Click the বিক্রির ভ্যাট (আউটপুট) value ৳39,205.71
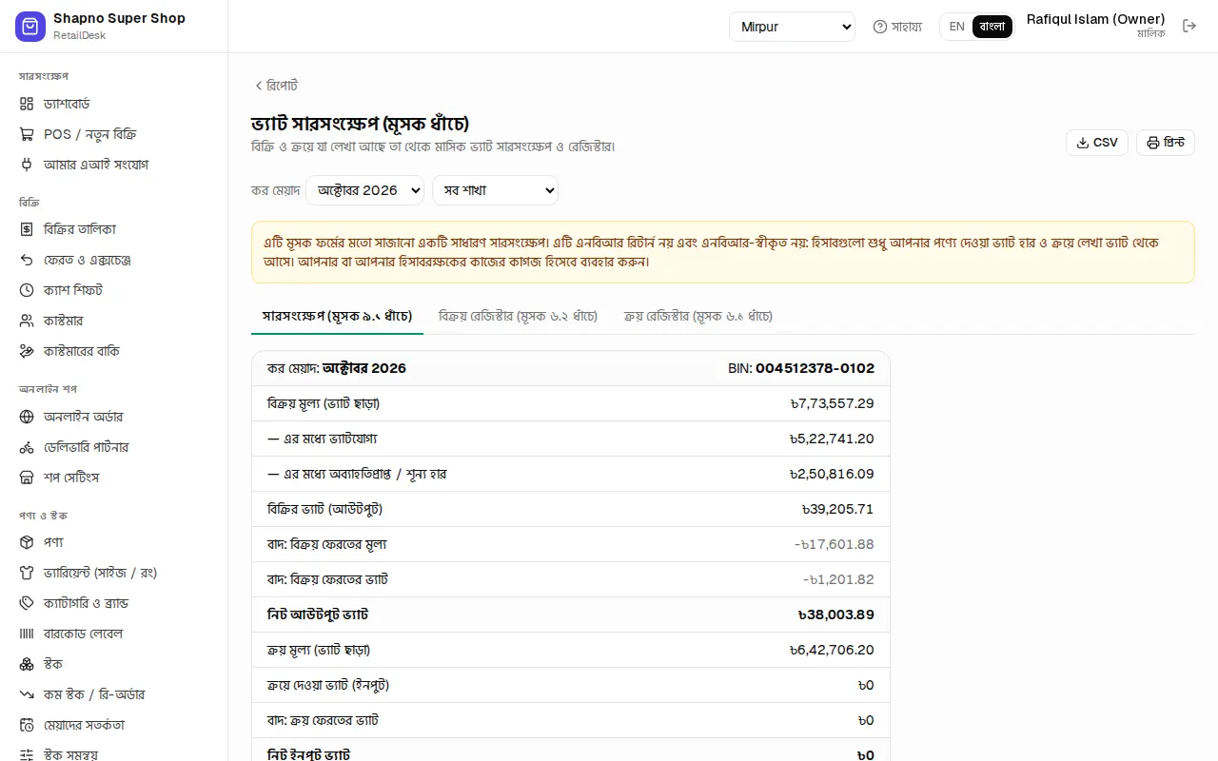The height and width of the screenshot is (761, 1218). (837, 509)
